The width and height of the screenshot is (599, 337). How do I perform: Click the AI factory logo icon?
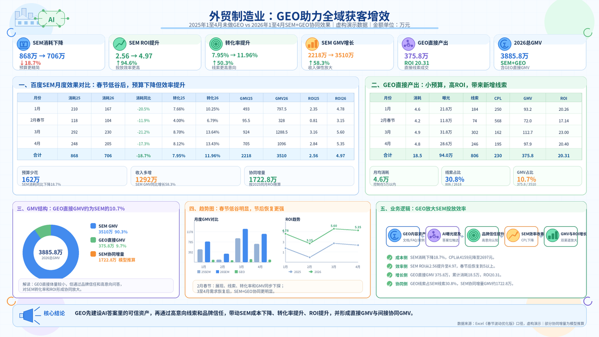pos(42,19)
